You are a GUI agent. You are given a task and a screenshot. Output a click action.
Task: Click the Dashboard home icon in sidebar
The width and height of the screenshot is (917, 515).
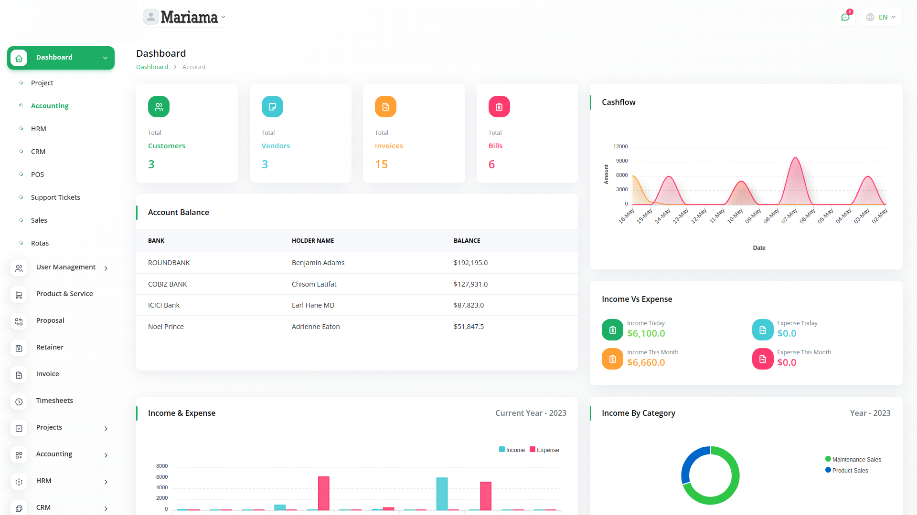pyautogui.click(x=19, y=58)
